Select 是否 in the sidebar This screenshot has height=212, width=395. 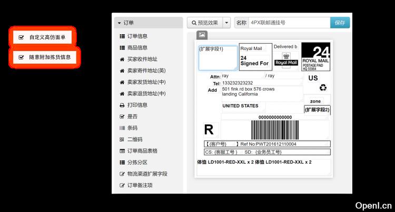coord(132,117)
